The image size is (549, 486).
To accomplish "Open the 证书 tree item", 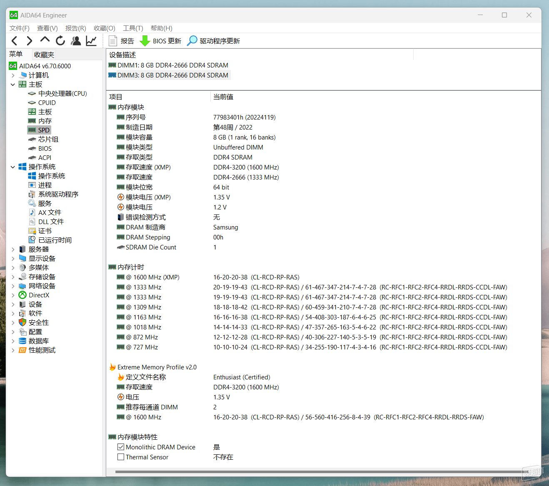I will click(x=40, y=231).
